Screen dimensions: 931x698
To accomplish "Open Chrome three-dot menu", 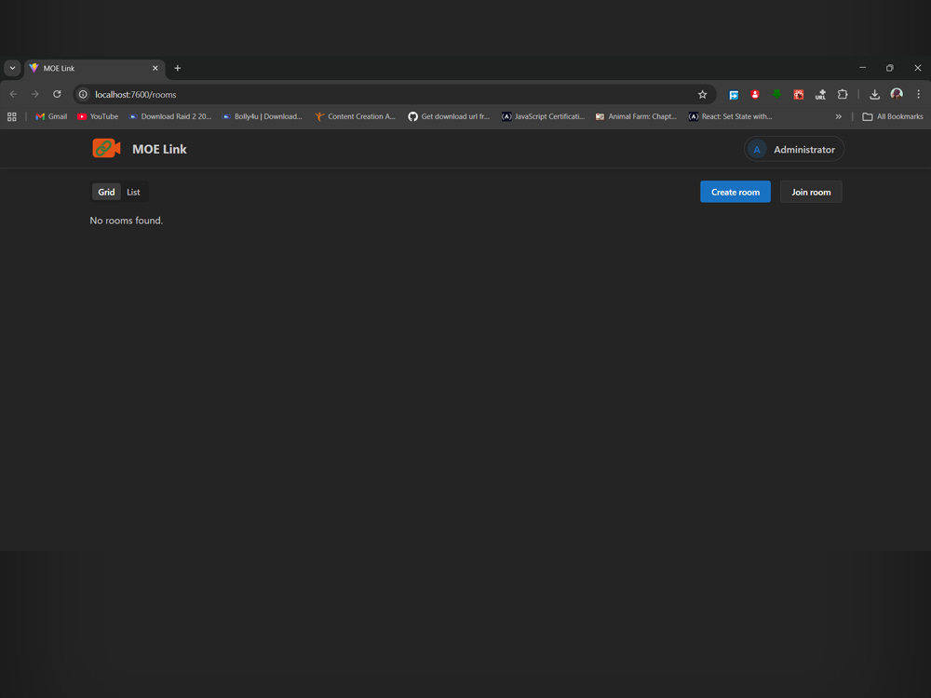I will [919, 94].
